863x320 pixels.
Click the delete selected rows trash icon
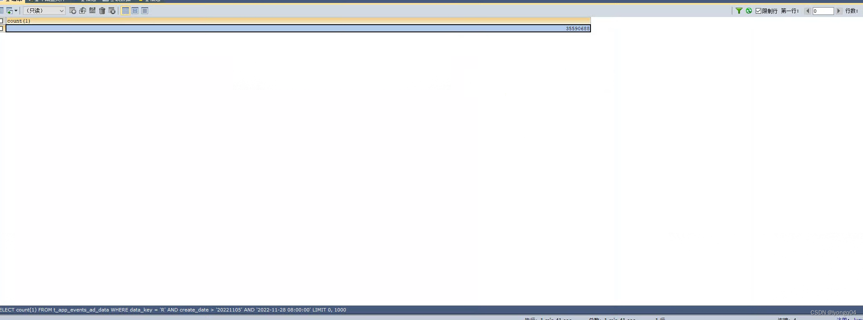point(102,11)
